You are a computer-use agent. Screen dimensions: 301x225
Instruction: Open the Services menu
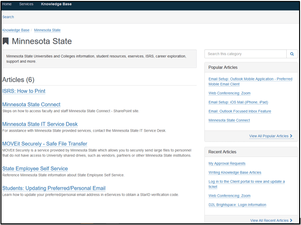coord(26,4)
